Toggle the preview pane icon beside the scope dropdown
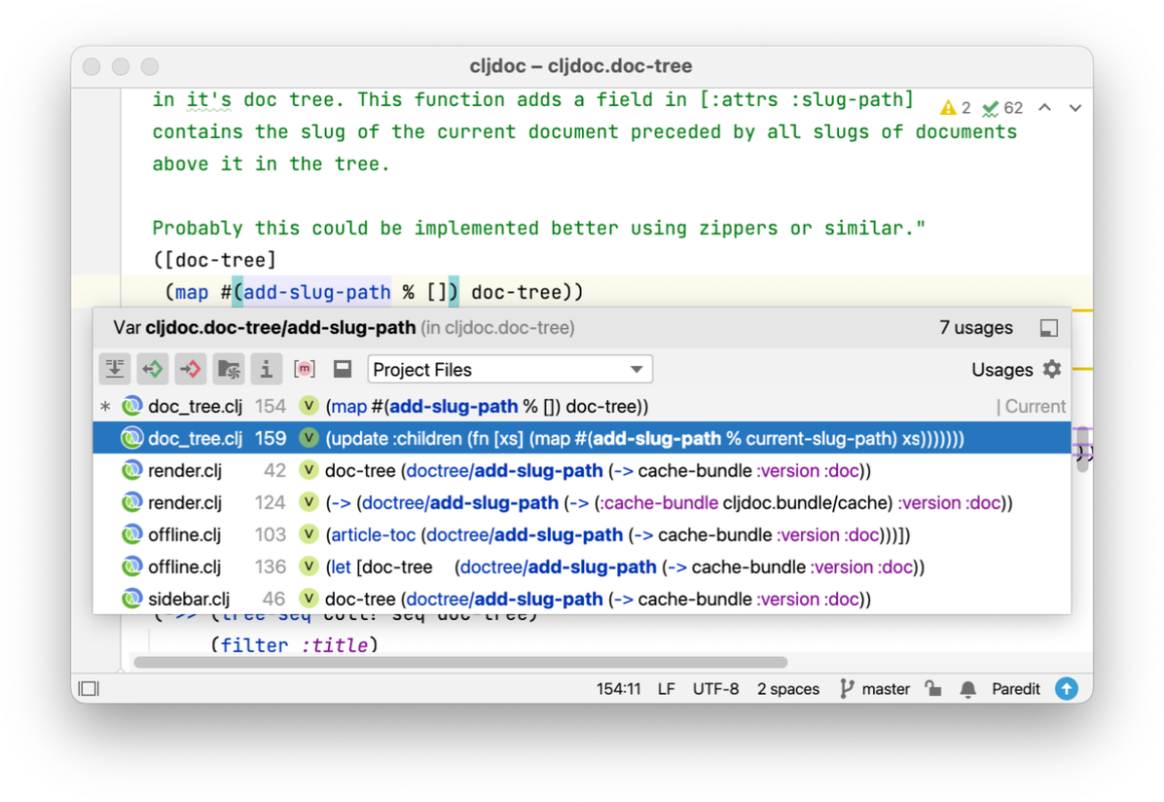 [x=343, y=369]
